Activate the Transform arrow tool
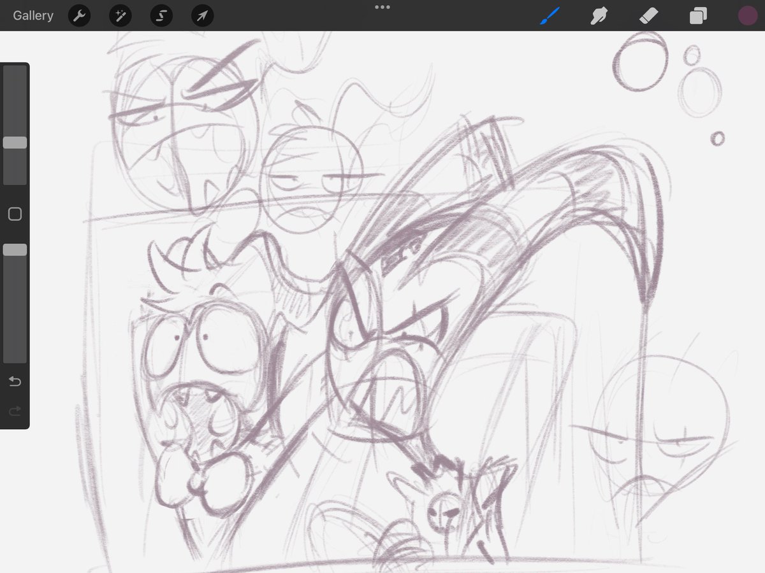 pyautogui.click(x=202, y=16)
